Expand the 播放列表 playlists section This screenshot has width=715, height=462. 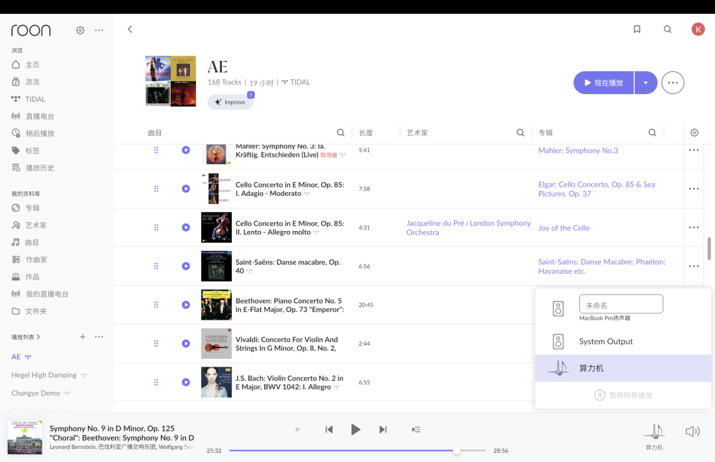pos(26,337)
